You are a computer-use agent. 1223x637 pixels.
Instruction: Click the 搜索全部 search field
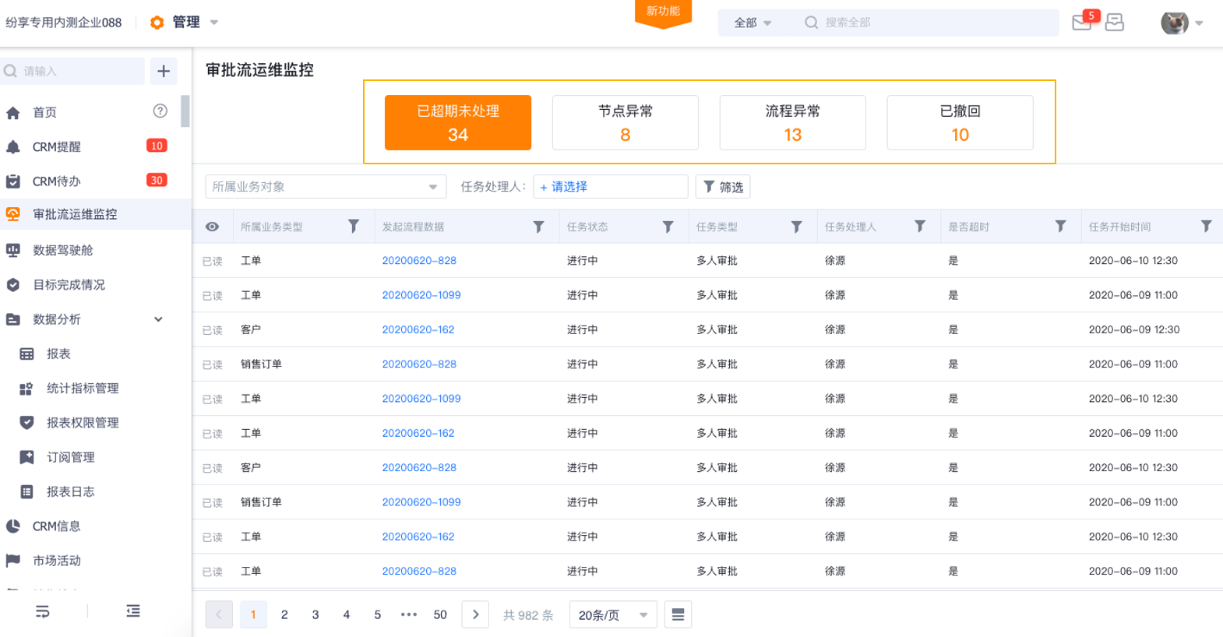click(931, 23)
